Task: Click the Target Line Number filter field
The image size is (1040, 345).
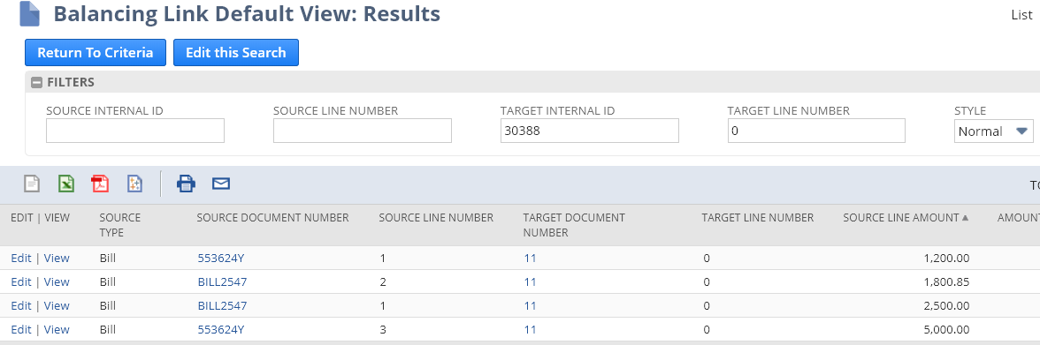Action: tap(816, 131)
